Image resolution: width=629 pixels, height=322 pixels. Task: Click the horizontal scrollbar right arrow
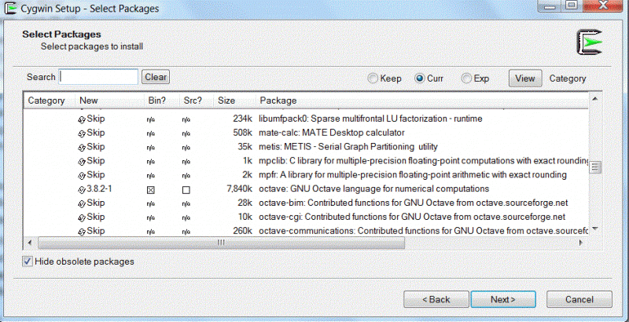point(580,243)
